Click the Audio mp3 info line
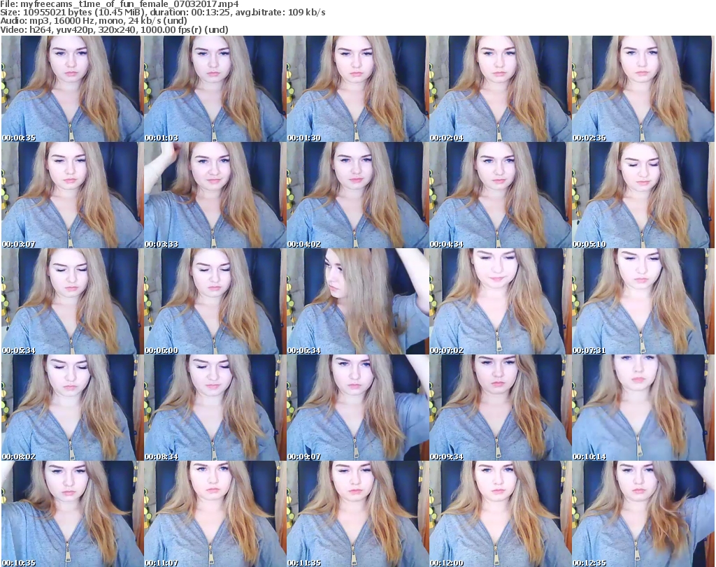Screen dimensions: 716x567 pos(94,21)
